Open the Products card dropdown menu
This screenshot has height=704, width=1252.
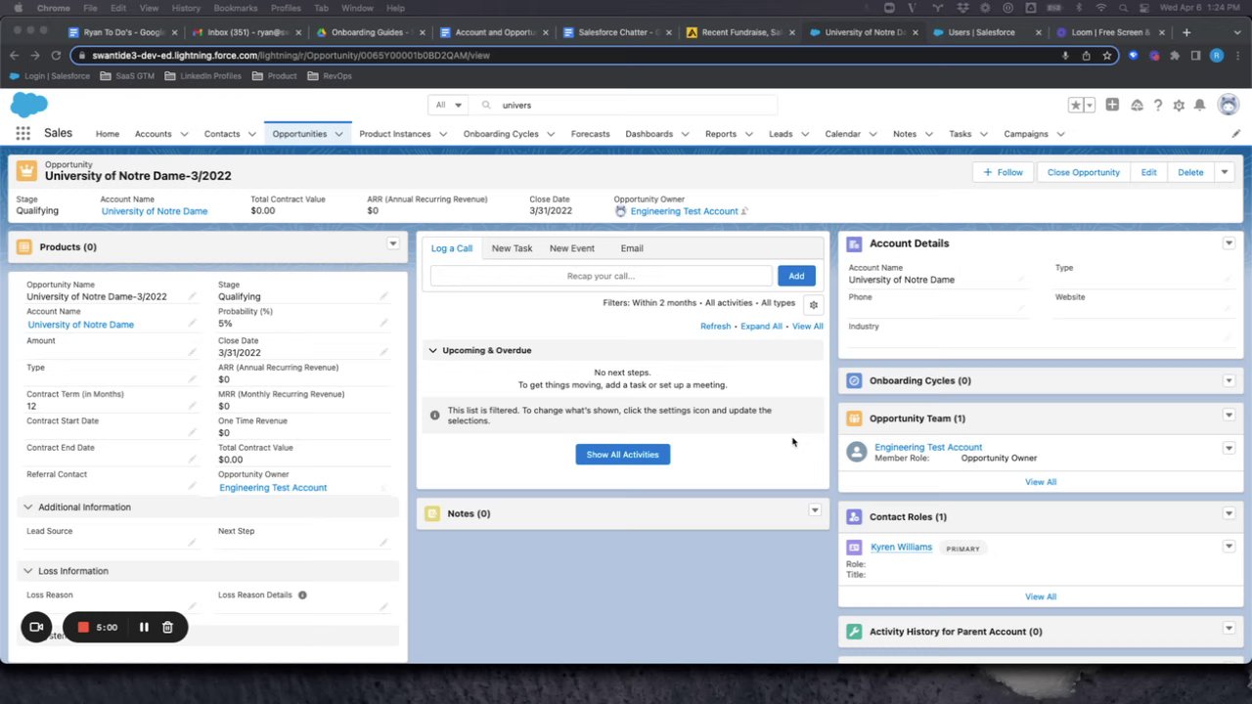pyautogui.click(x=392, y=243)
